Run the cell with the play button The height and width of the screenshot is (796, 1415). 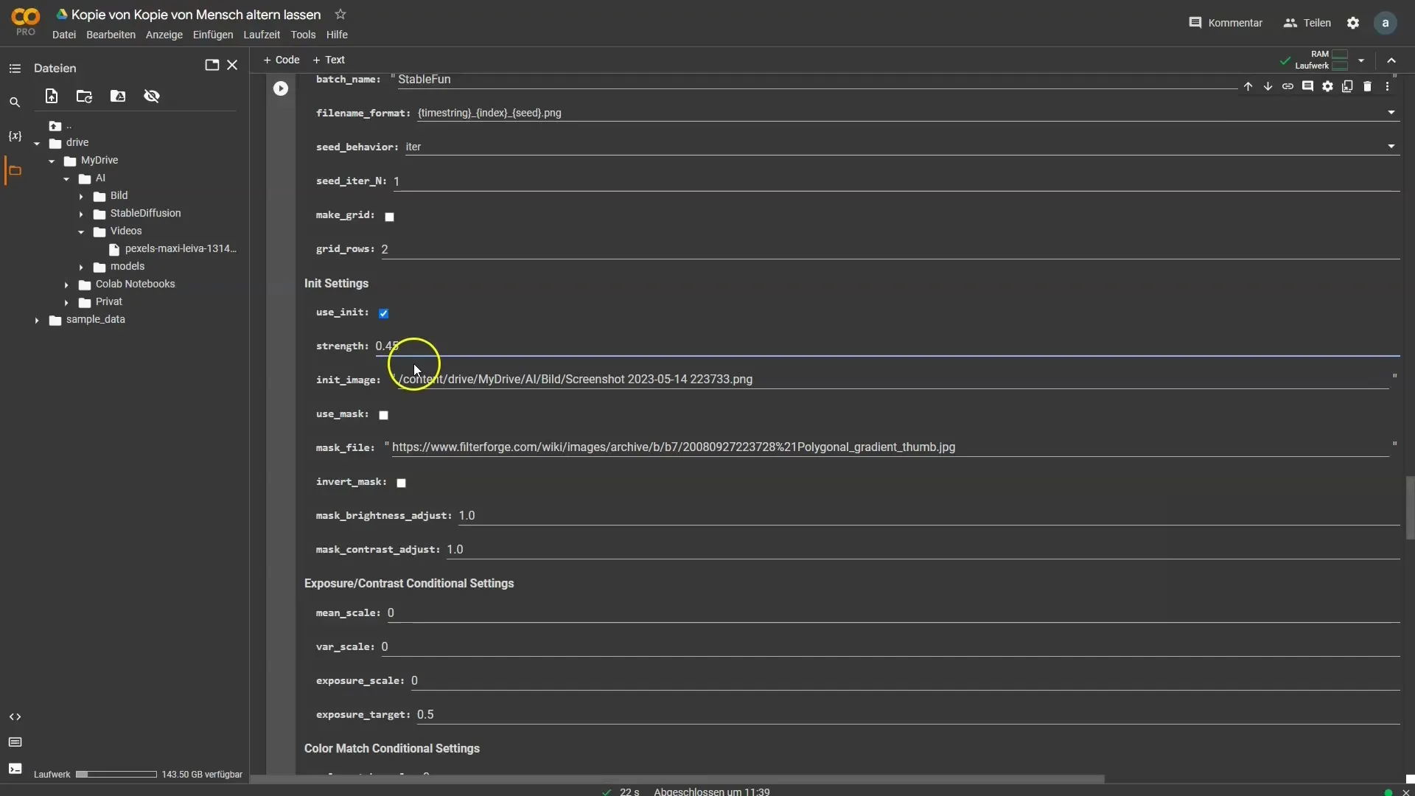281,88
